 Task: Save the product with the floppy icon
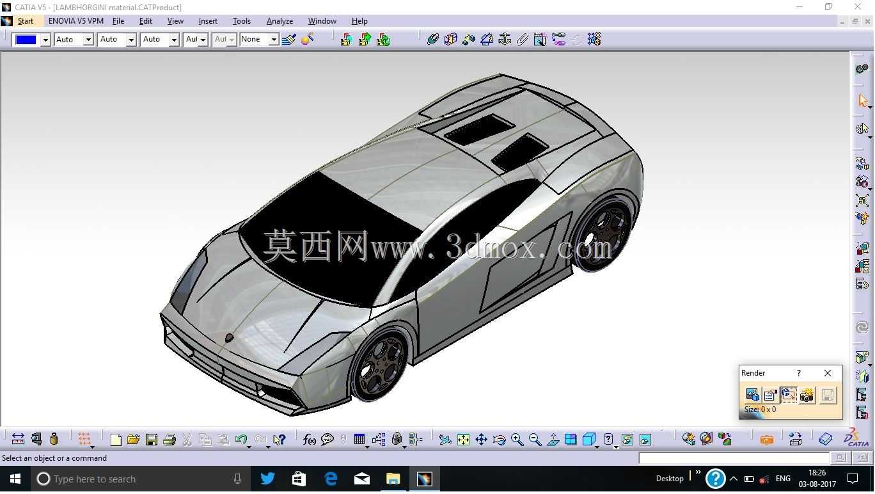click(152, 440)
